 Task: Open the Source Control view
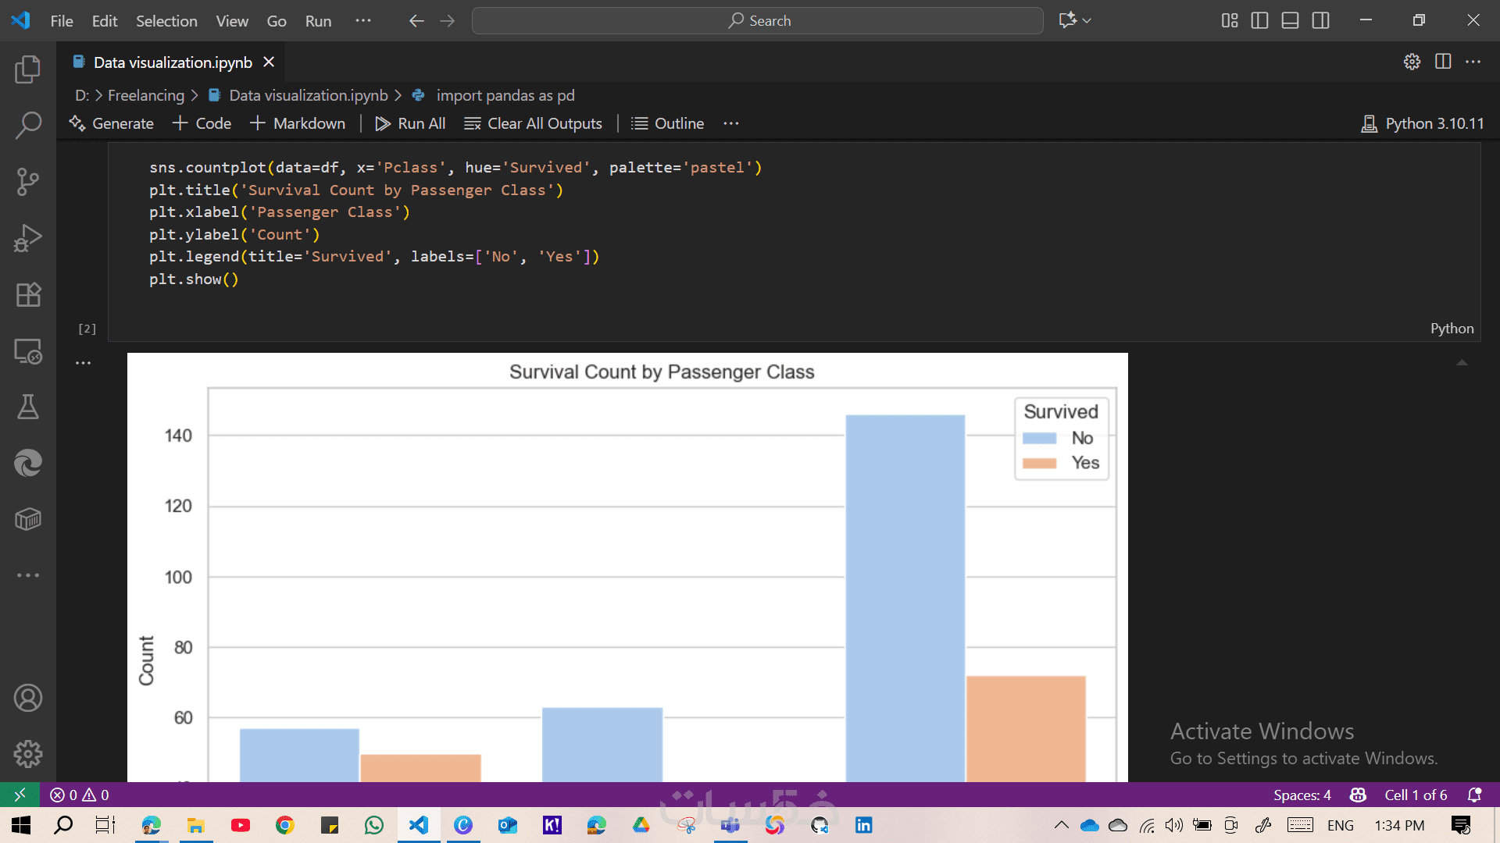pyautogui.click(x=28, y=181)
